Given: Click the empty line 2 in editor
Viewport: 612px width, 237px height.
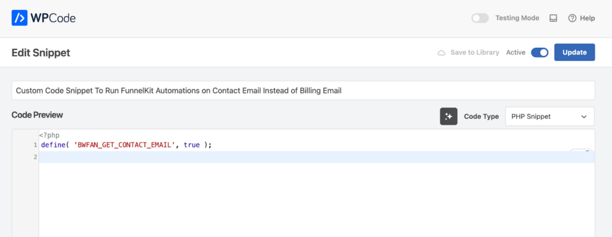Looking at the screenshot, I should 317,156.
